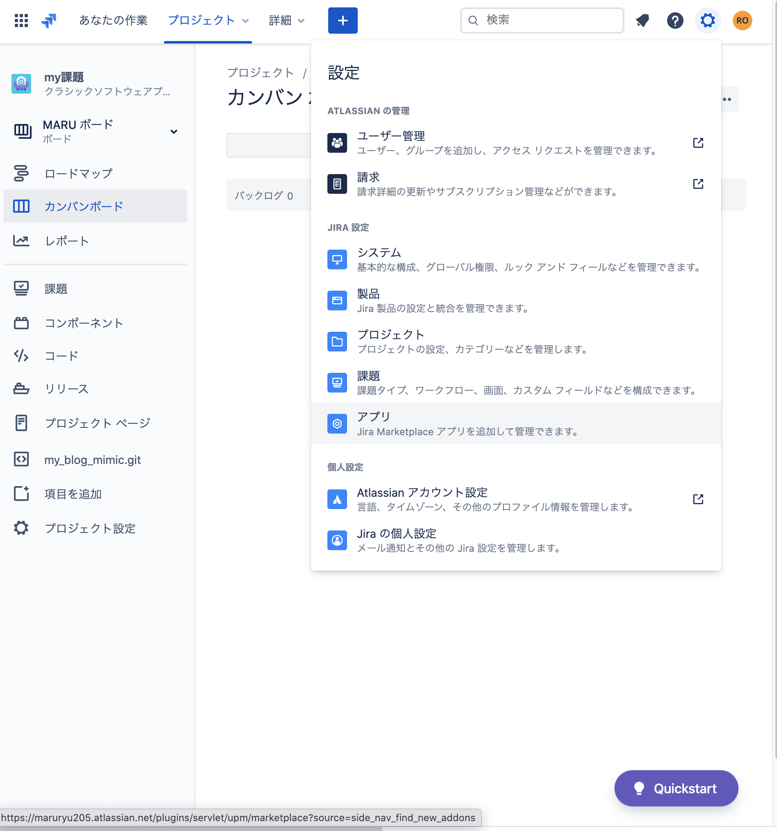The image size is (777, 831).
Task: Open notifications bell icon
Action: point(642,20)
